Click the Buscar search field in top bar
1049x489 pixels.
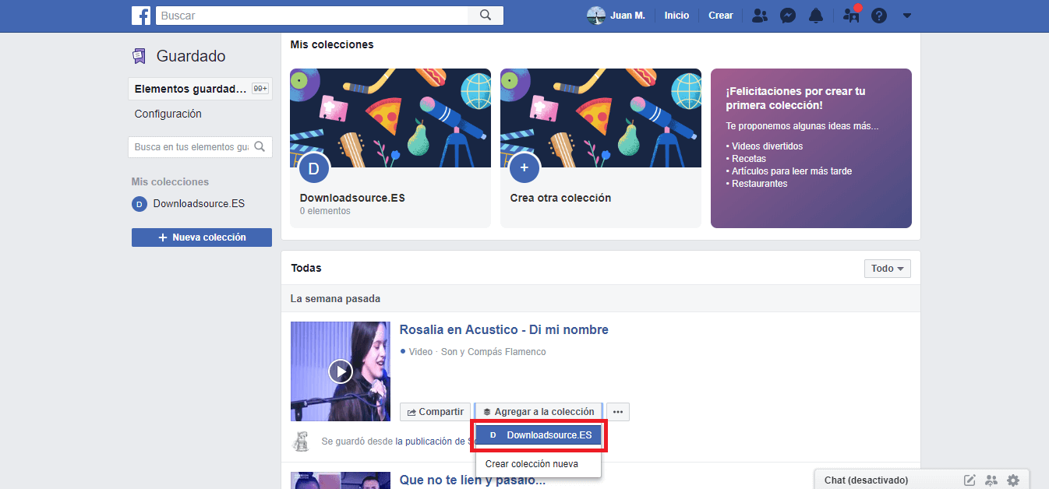pos(312,16)
